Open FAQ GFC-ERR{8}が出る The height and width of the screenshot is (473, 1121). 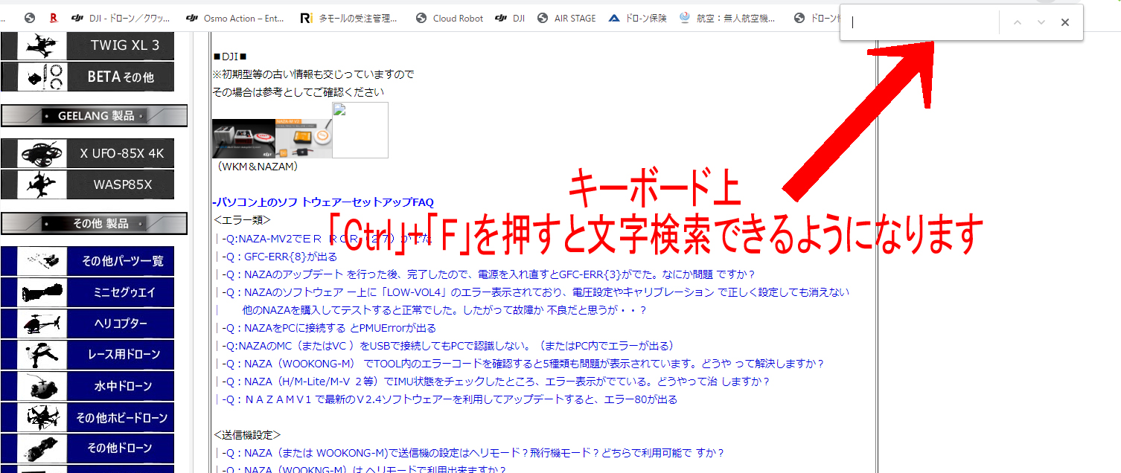pyautogui.click(x=279, y=256)
